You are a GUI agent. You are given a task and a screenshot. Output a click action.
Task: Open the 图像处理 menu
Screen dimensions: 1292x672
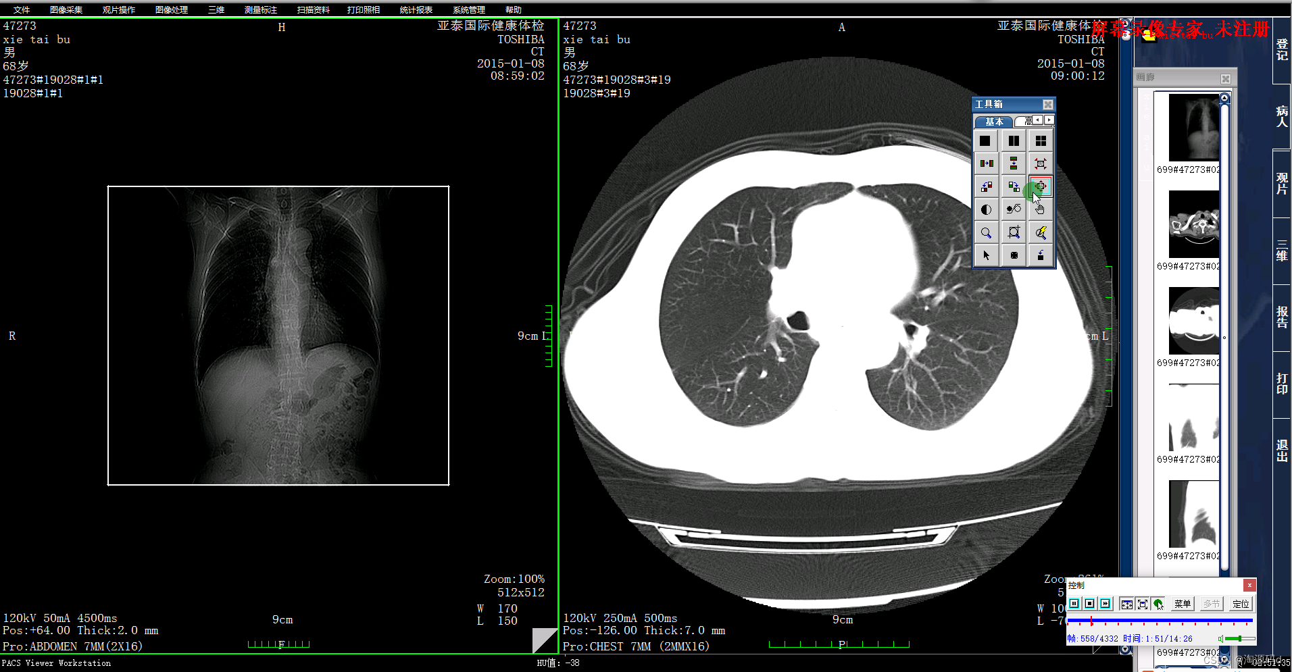click(x=172, y=9)
